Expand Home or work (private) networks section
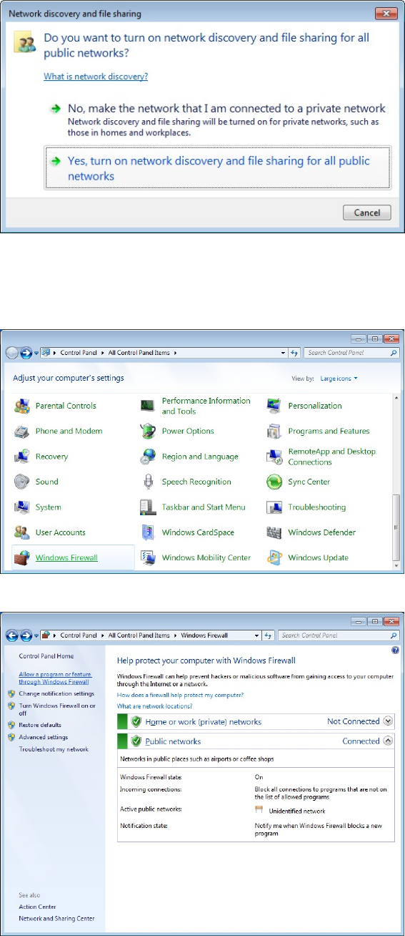 [388, 721]
